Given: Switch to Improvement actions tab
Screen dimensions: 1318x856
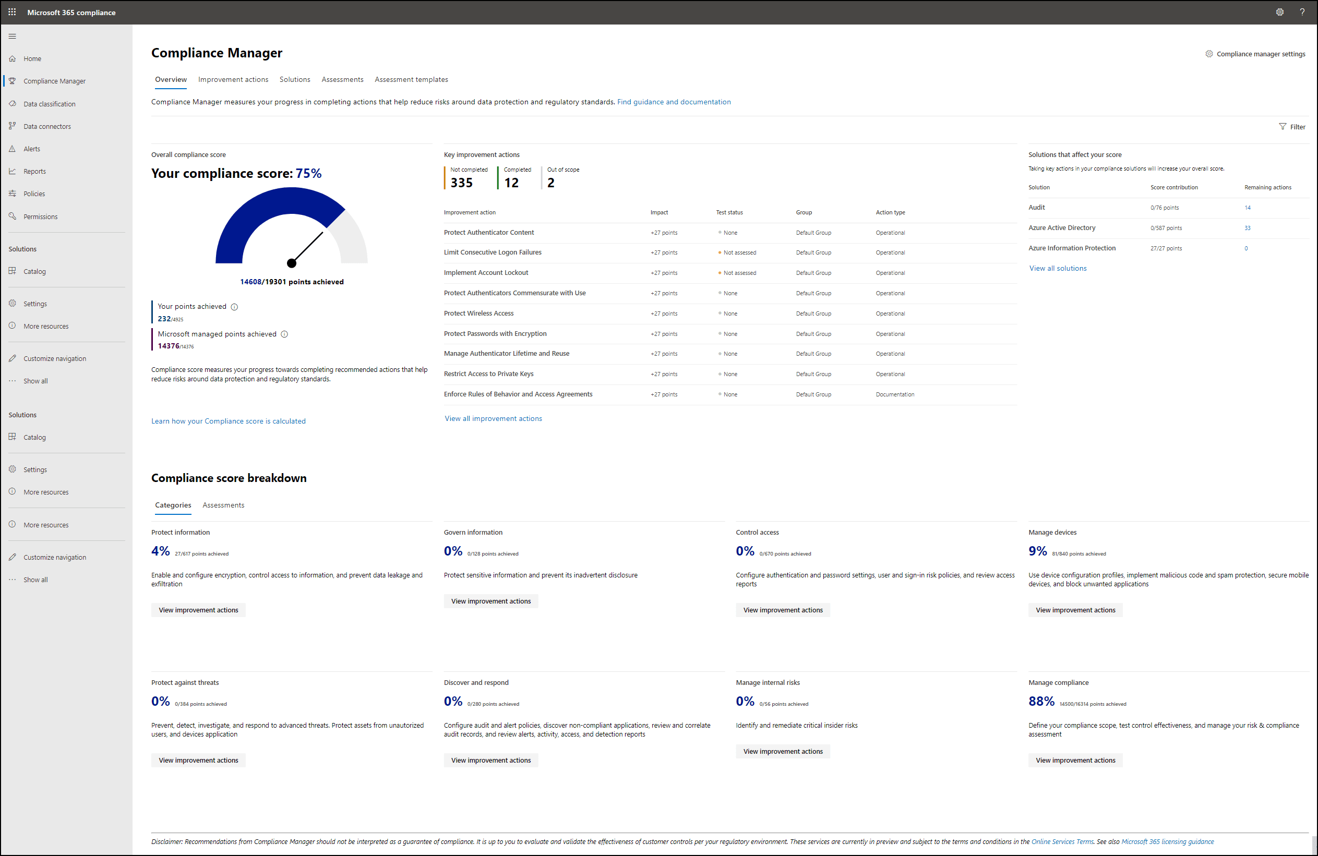Looking at the screenshot, I should coord(233,79).
